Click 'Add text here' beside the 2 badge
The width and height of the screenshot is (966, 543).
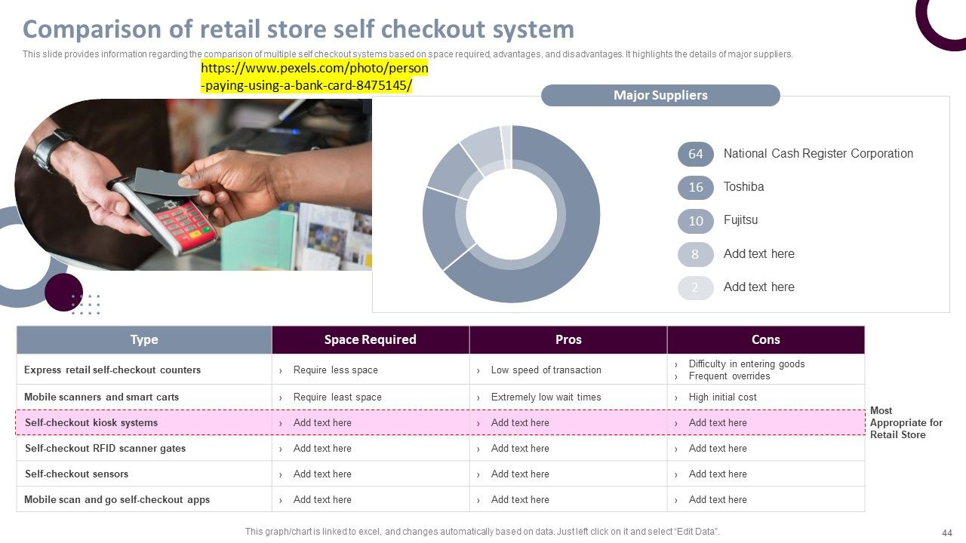tap(758, 287)
